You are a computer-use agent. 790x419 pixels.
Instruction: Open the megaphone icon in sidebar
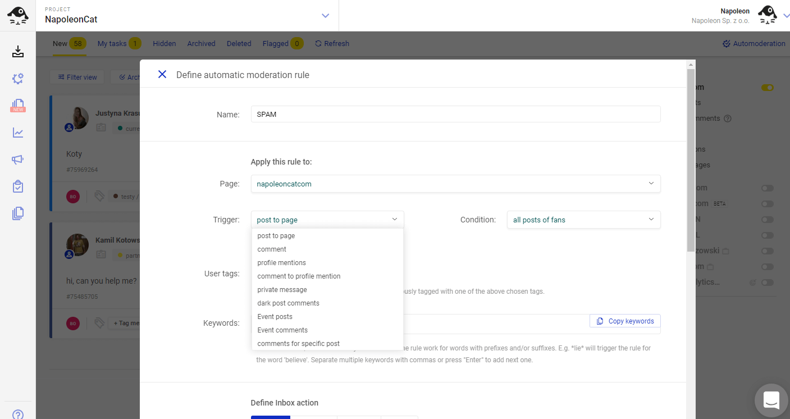(18, 160)
